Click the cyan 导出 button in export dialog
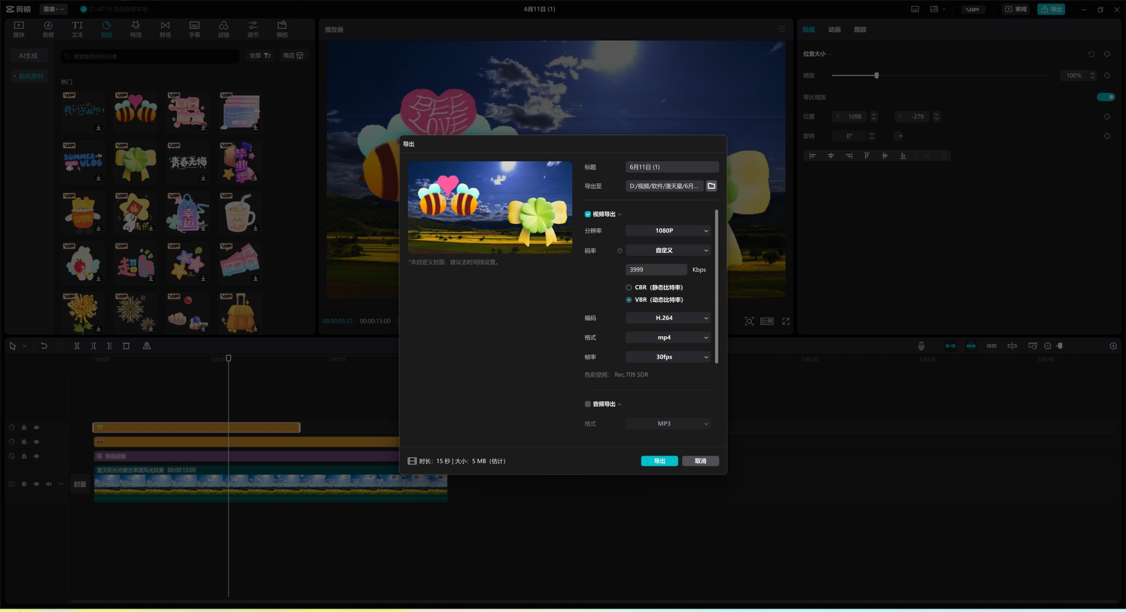 [659, 461]
